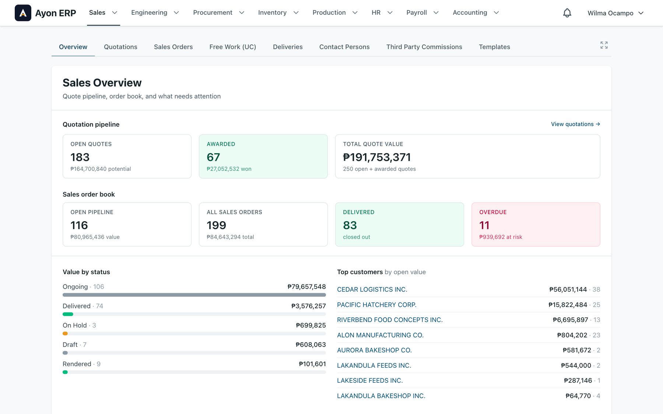
Task: Click the Overdue orders card
Action: [x=536, y=224]
